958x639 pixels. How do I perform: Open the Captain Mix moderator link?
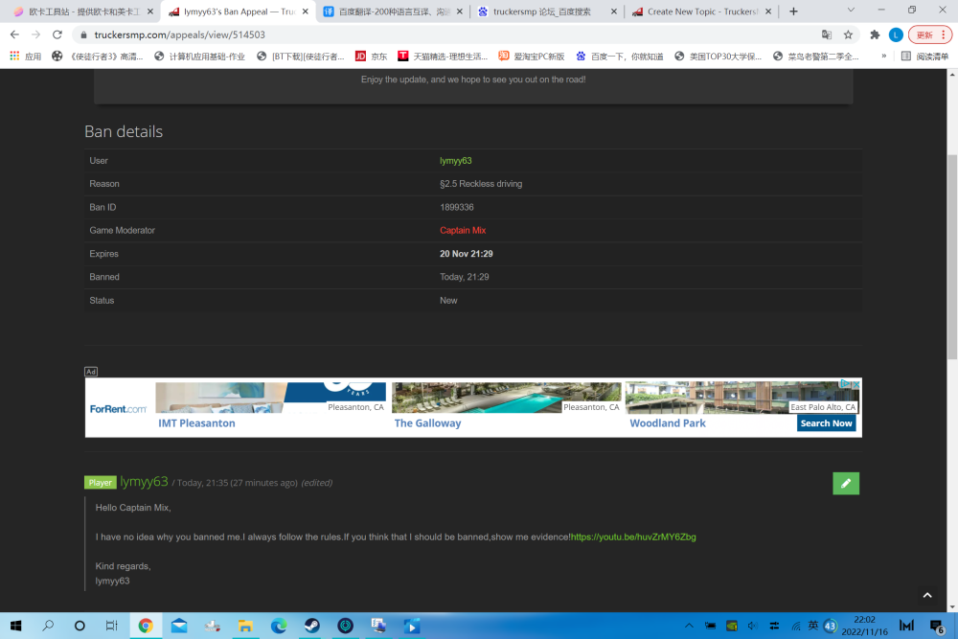tap(463, 231)
